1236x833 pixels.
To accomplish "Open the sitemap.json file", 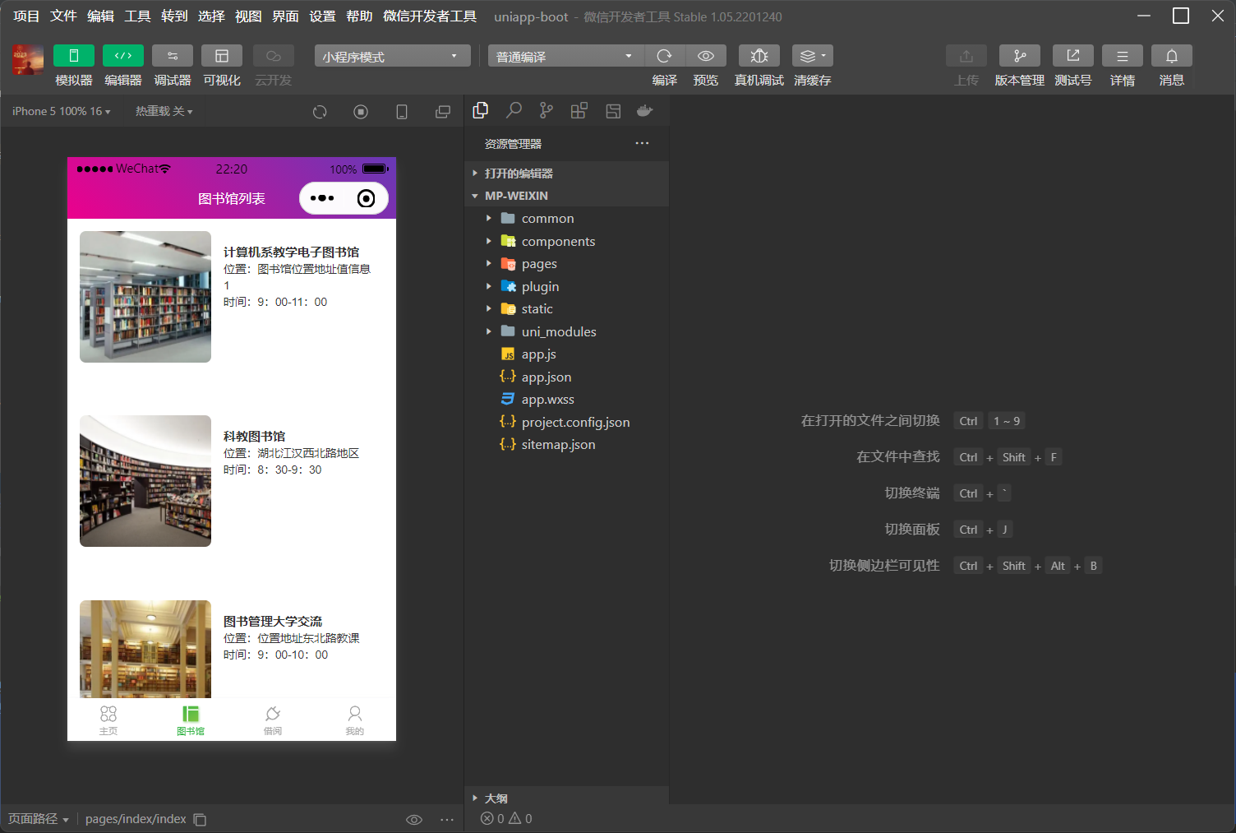I will point(566,445).
